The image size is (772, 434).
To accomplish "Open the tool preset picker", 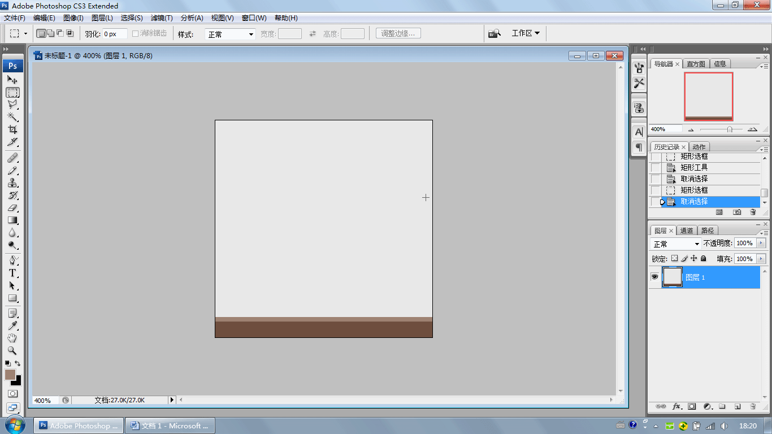I will point(18,34).
